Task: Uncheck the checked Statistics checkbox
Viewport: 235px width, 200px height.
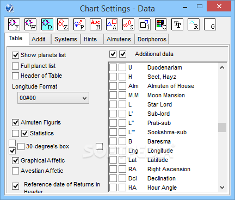Action: (24, 133)
